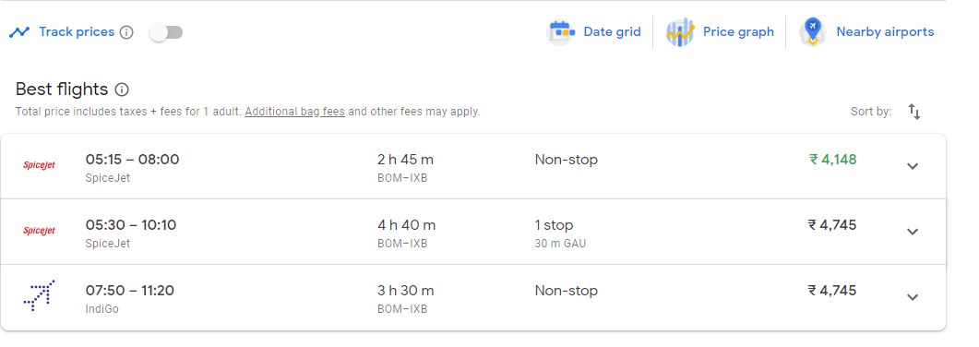Select the 07:50 – 11:20 IndiGo flight row

(x=472, y=298)
